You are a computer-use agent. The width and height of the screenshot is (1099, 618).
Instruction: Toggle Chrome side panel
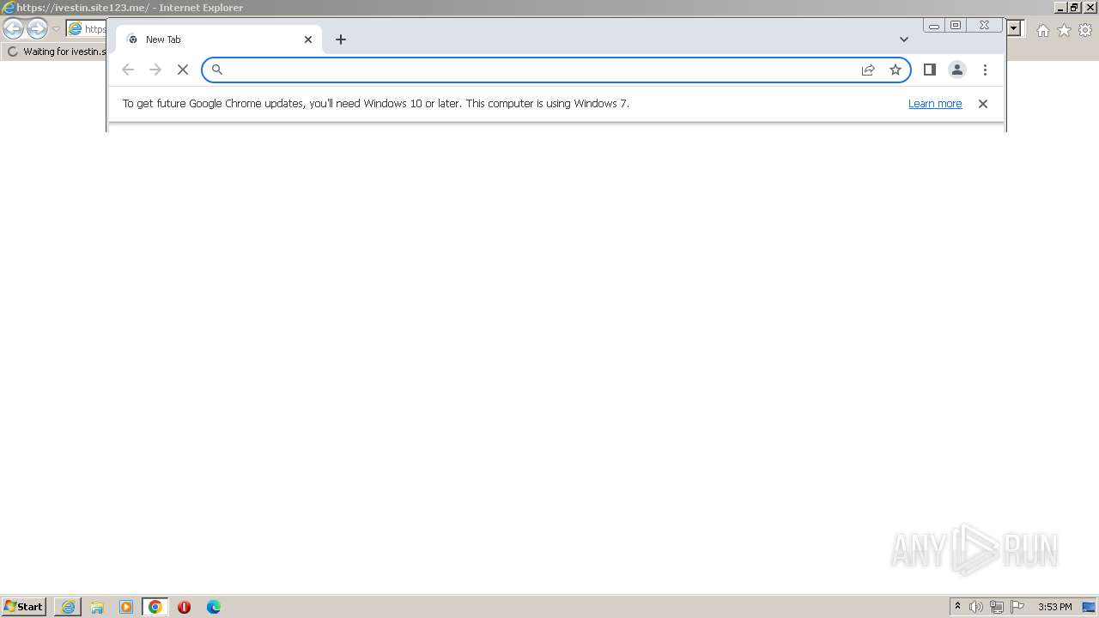(930, 70)
